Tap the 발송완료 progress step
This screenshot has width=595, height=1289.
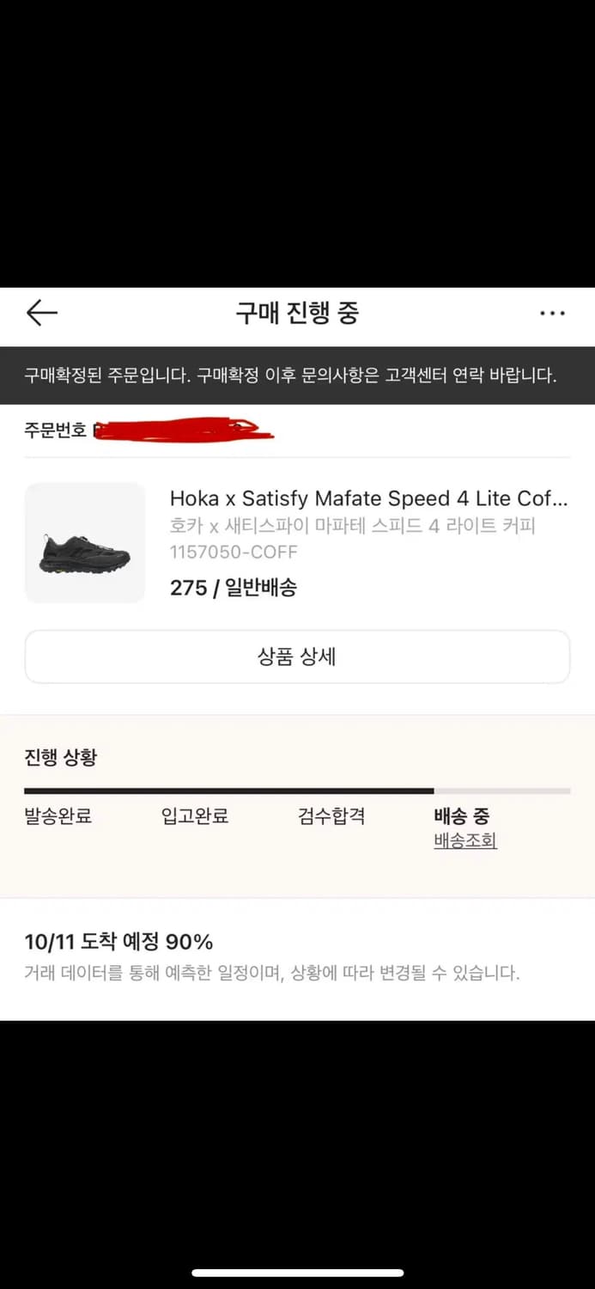(58, 816)
